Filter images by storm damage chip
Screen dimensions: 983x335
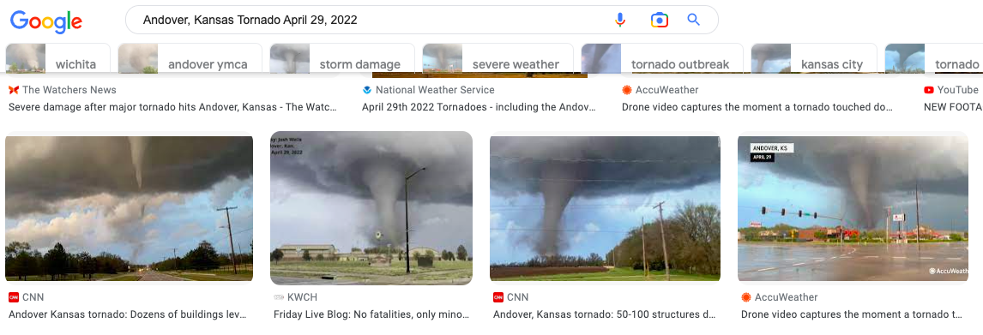tap(342, 60)
